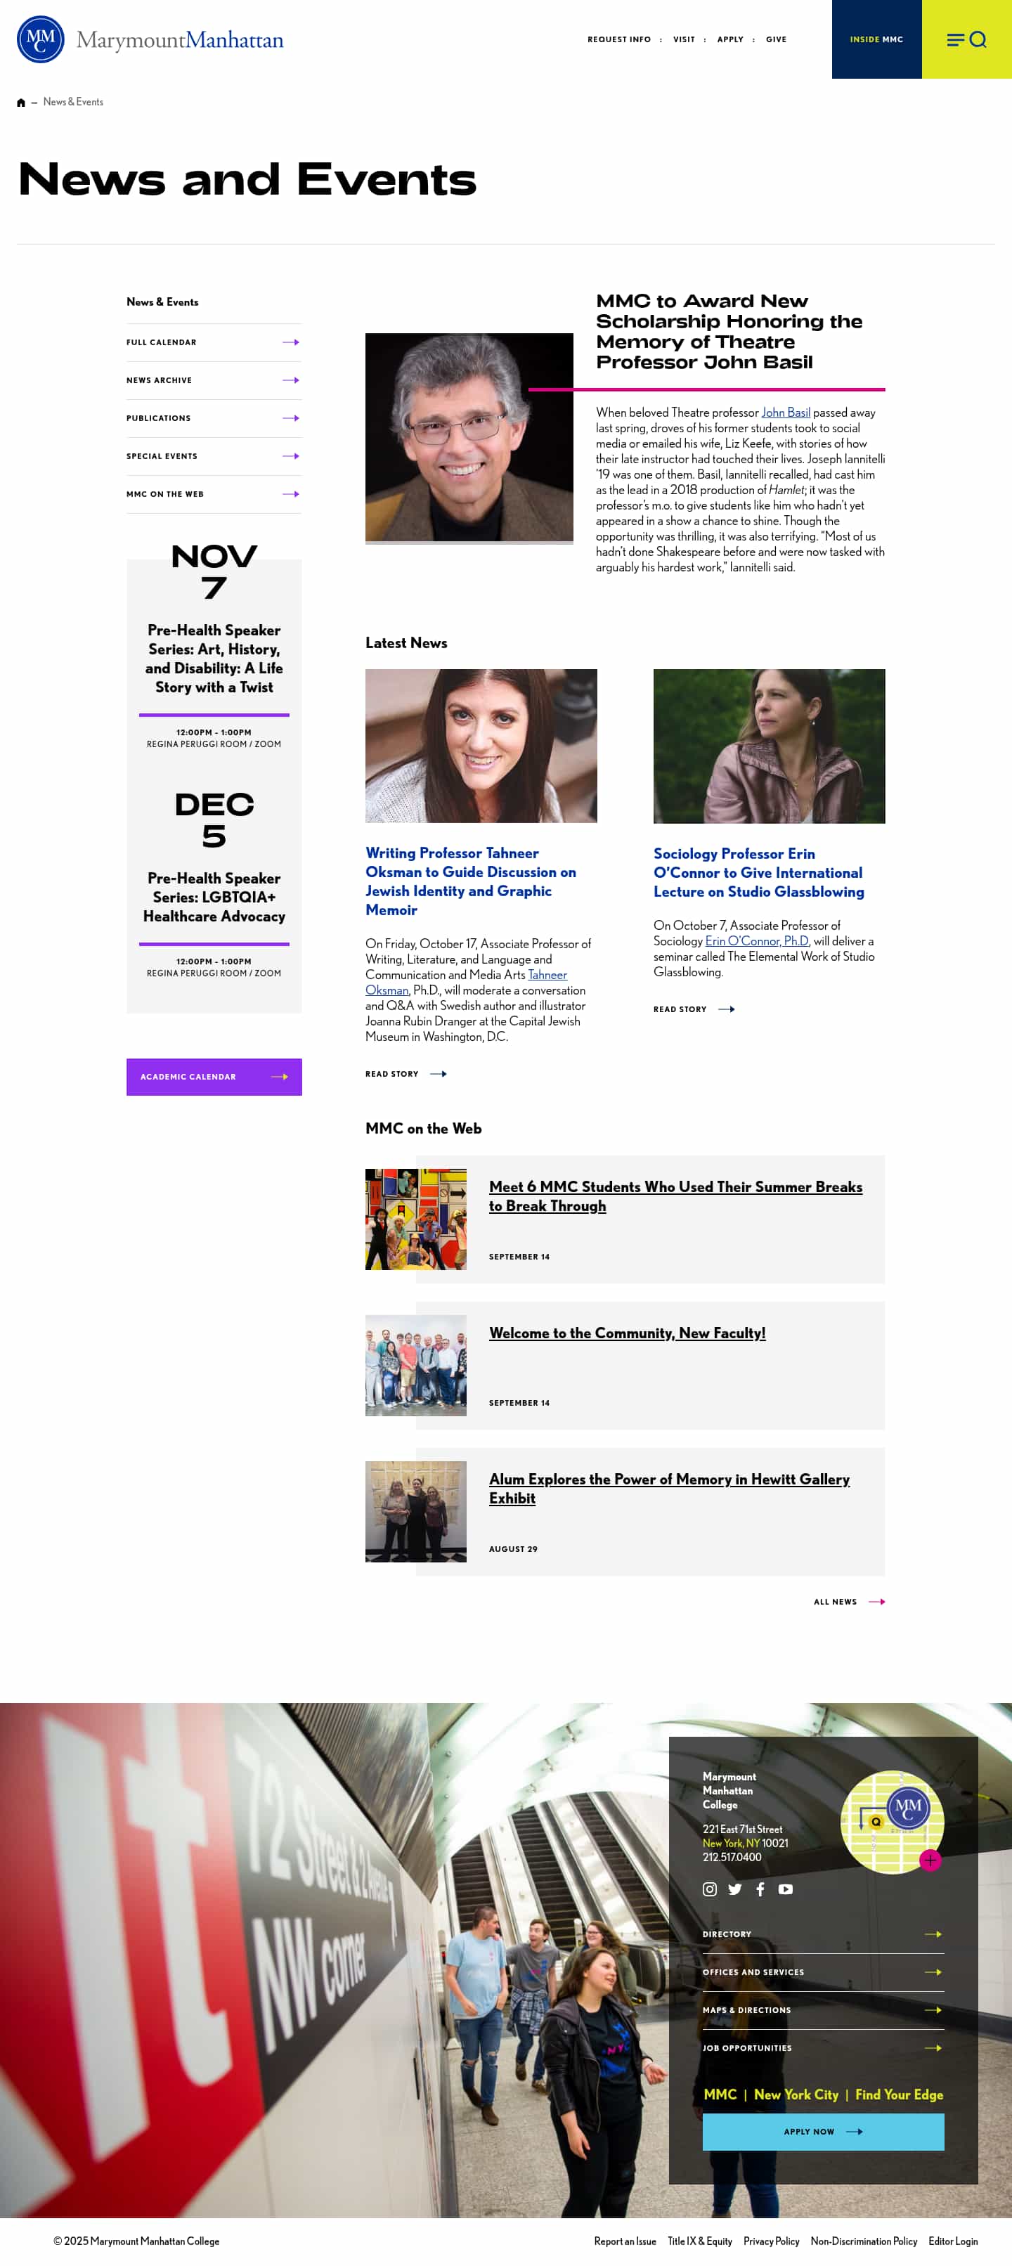
Task: Click the Academic Calendar button
Action: 214,1077
